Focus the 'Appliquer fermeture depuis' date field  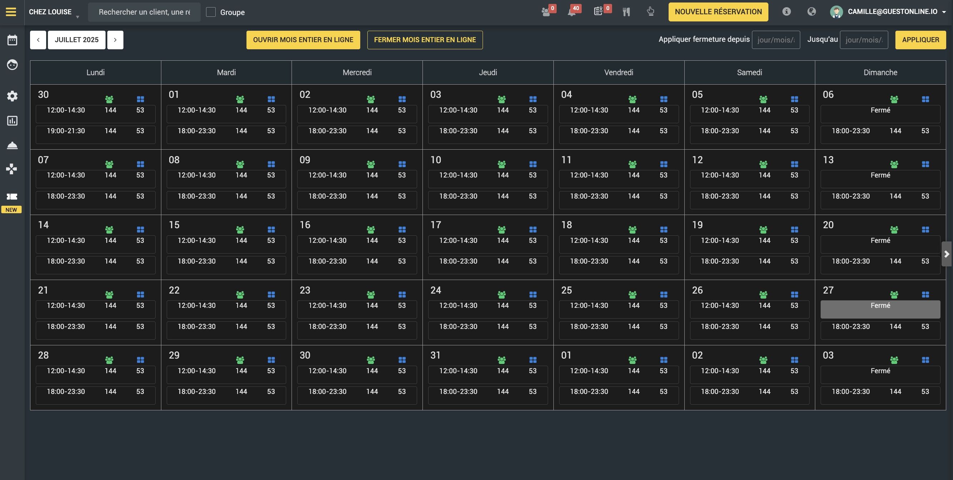(x=776, y=40)
